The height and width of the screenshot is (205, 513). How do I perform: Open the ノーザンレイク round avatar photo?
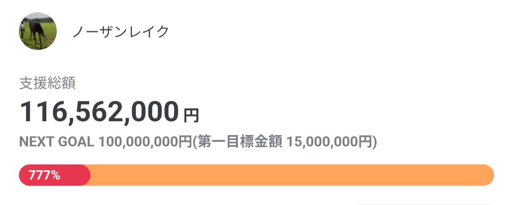pos(38,31)
